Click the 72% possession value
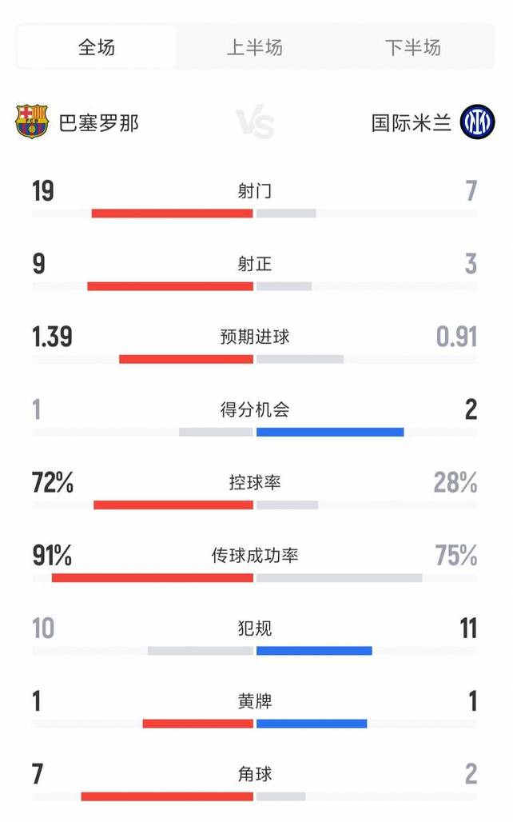The image size is (513, 822). tap(53, 482)
